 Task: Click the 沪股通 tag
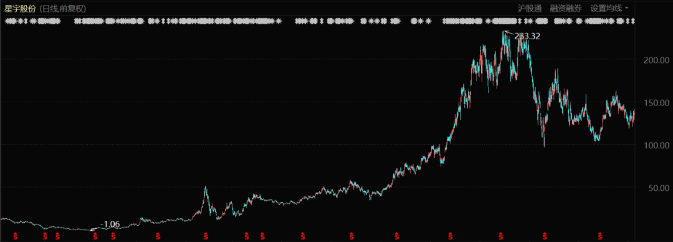tap(530, 8)
